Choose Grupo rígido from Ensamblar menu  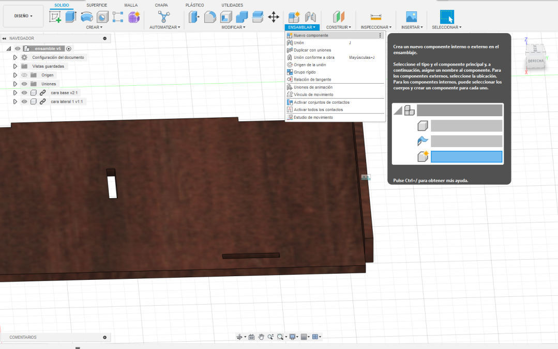click(304, 72)
